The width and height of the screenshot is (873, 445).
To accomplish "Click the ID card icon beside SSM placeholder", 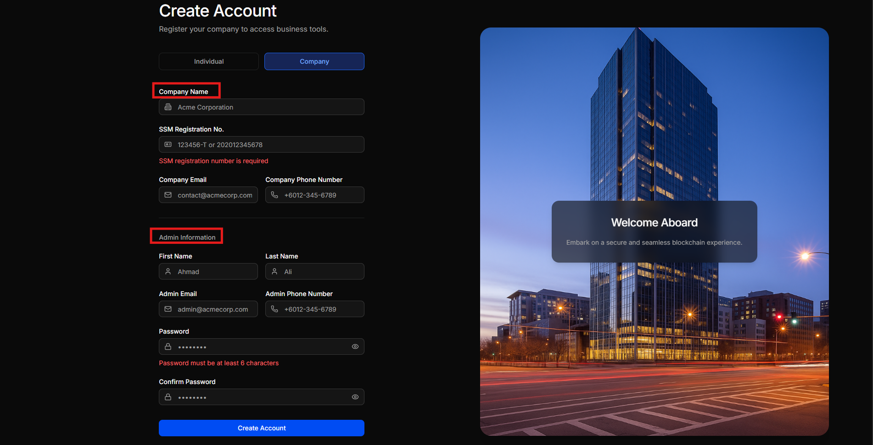I will tap(168, 144).
